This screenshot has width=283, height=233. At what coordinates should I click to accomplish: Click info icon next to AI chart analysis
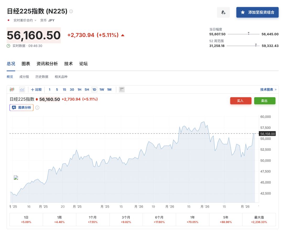click(x=37, y=108)
